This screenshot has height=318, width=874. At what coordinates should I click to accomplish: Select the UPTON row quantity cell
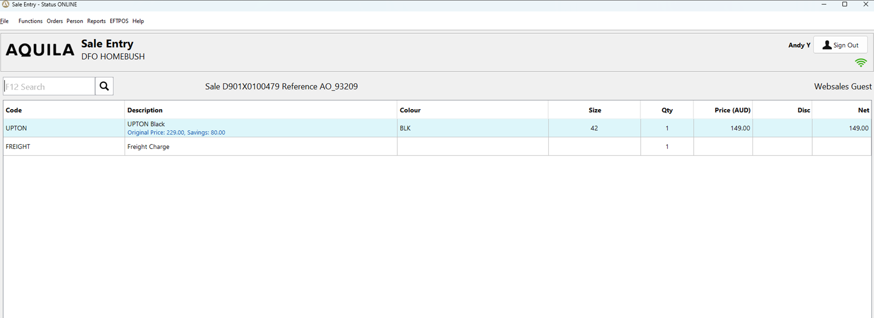click(x=667, y=128)
